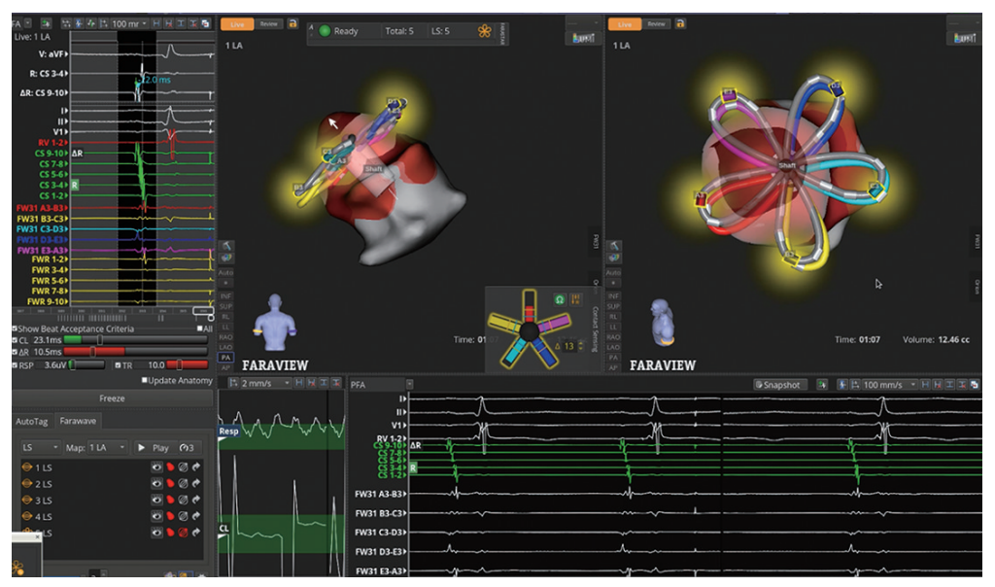Viewport: 995px width, 587px height.
Task: Click the lock icon in the left 3D view
Action: coord(292,24)
